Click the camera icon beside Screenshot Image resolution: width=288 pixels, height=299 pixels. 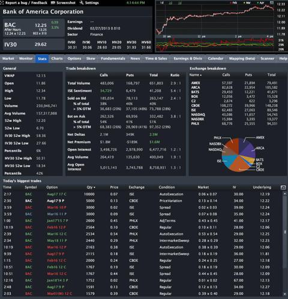(53, 3)
